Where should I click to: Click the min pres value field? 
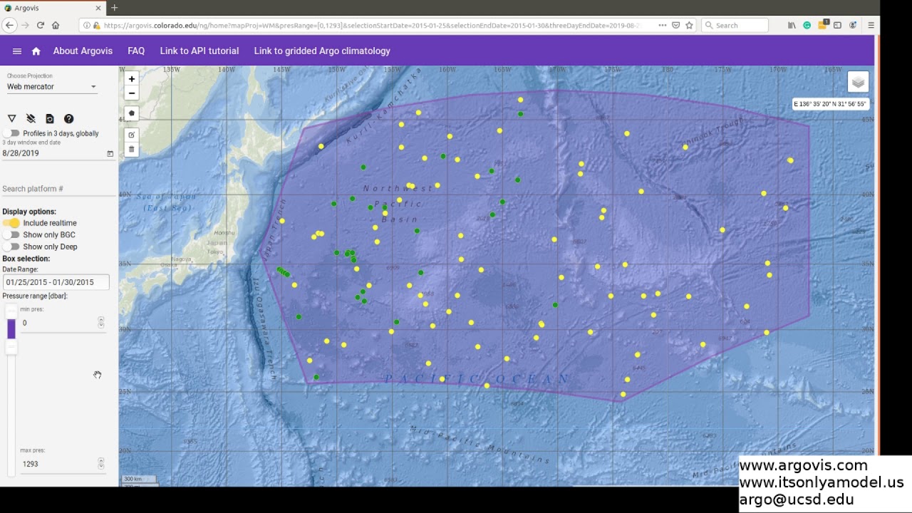[58, 323]
